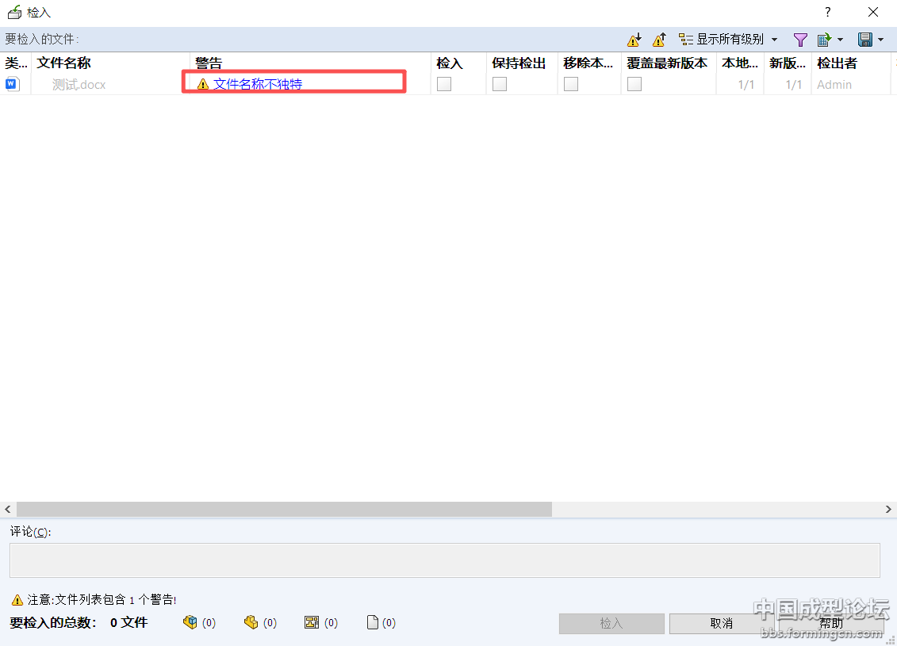Toggle the 保持检出 checkbox for 测试.docx
The width and height of the screenshot is (897, 646).
tap(500, 84)
